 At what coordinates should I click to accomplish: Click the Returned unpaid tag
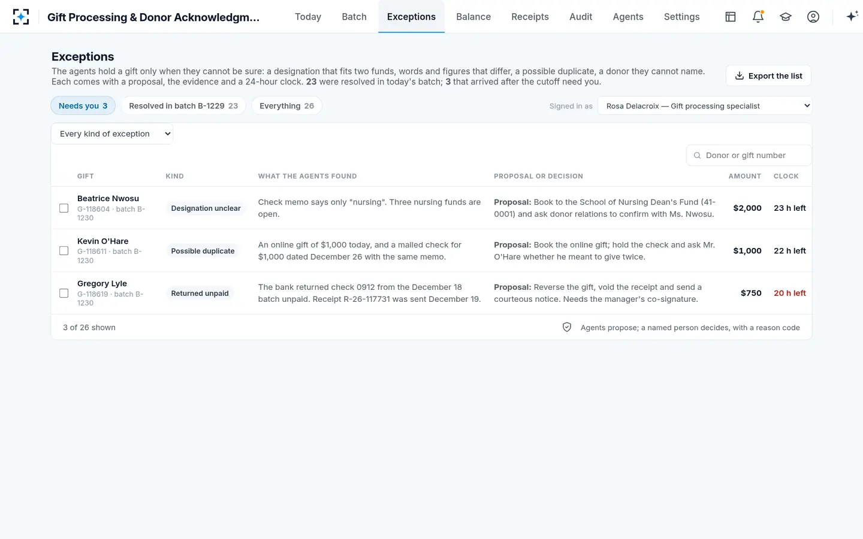pyautogui.click(x=200, y=293)
